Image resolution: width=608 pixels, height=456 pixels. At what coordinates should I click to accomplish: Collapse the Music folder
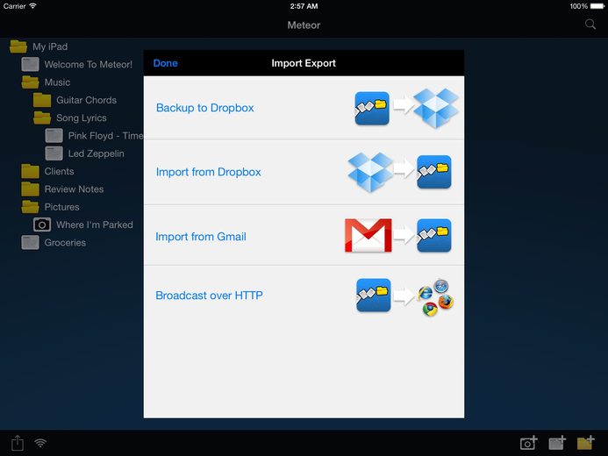(x=46, y=82)
